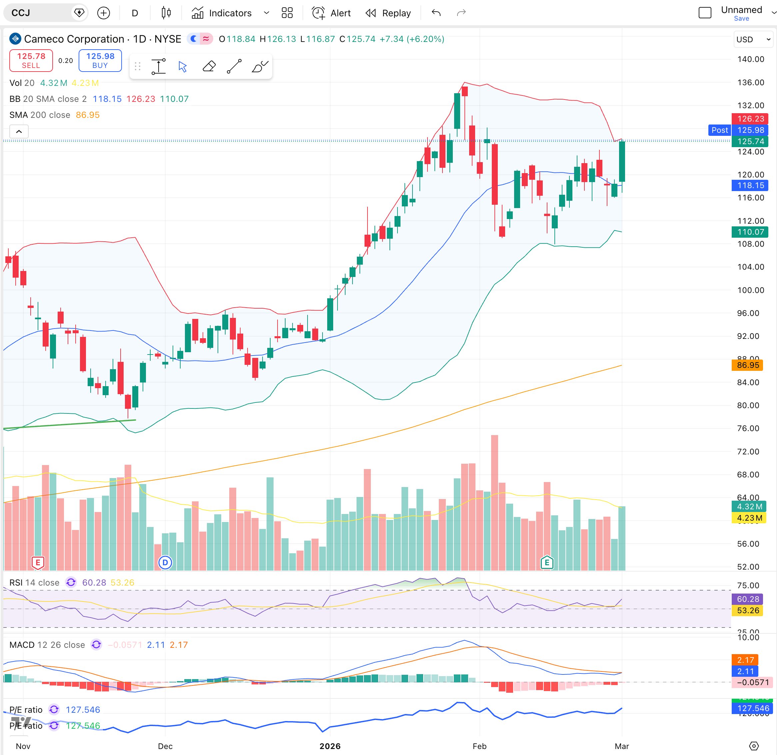The height and width of the screenshot is (755, 777).
Task: Collapse the indicator legend chevron
Action: click(19, 131)
